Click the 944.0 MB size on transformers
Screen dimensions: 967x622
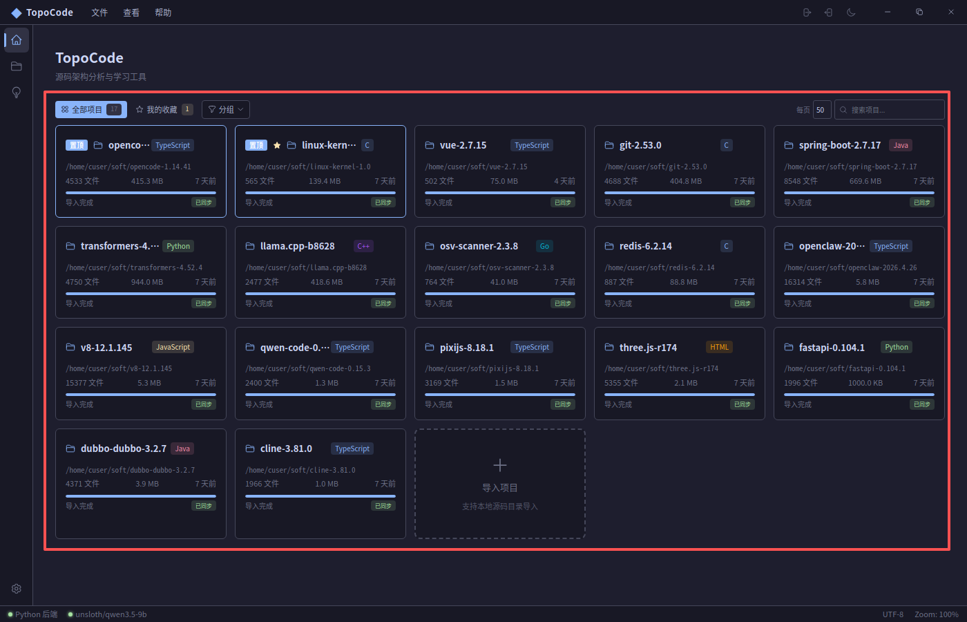(147, 282)
